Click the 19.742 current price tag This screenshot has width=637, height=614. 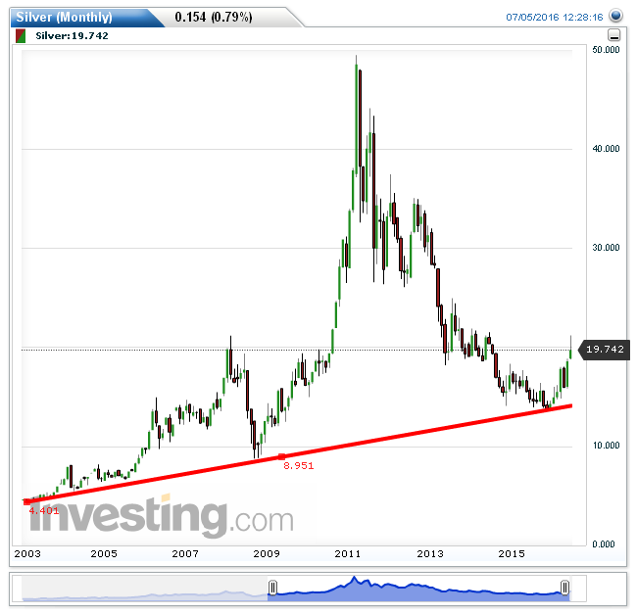[x=604, y=350]
